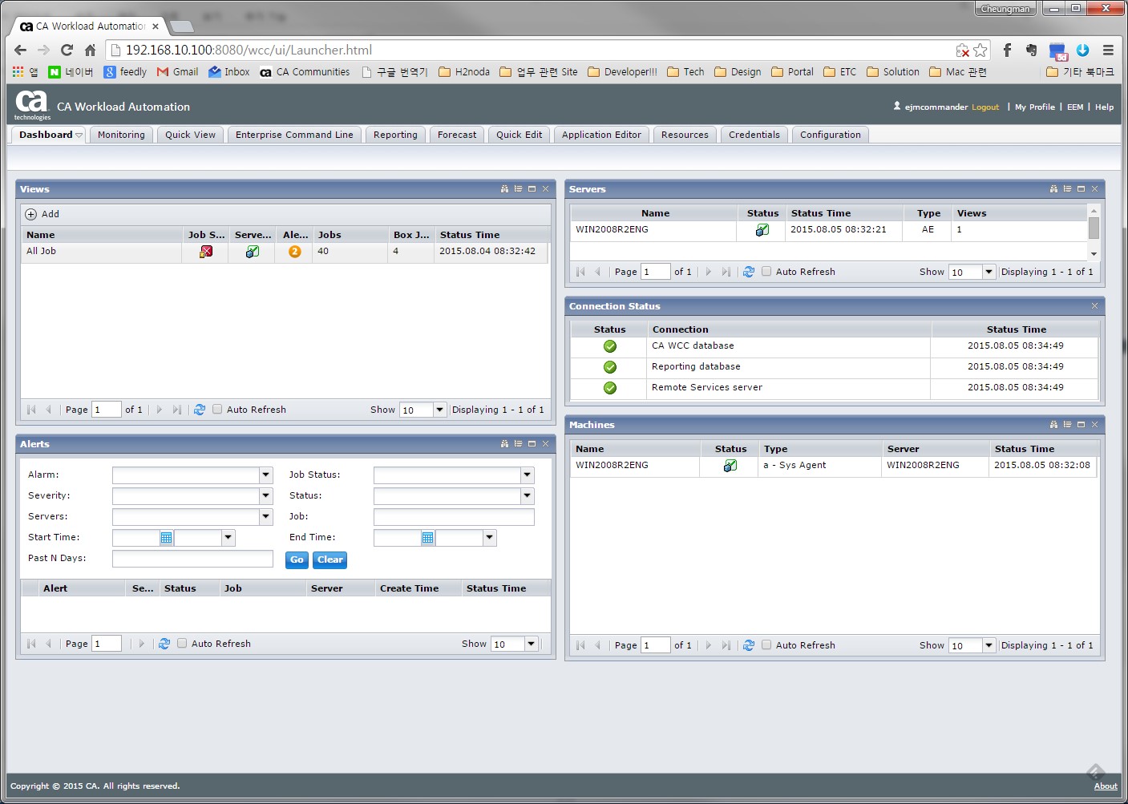Image resolution: width=1128 pixels, height=804 pixels.
Task: Click the Remote Services server status icon
Action: click(x=610, y=388)
